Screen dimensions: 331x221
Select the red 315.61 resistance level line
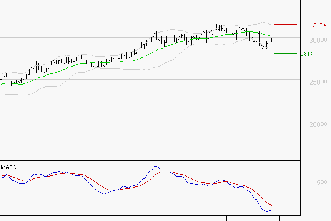[285, 25]
